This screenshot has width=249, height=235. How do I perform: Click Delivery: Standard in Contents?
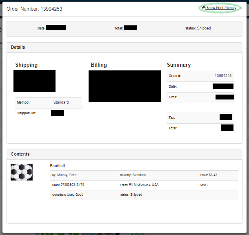(x=133, y=175)
